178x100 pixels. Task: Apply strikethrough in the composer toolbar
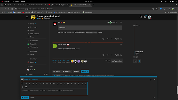[37, 84]
